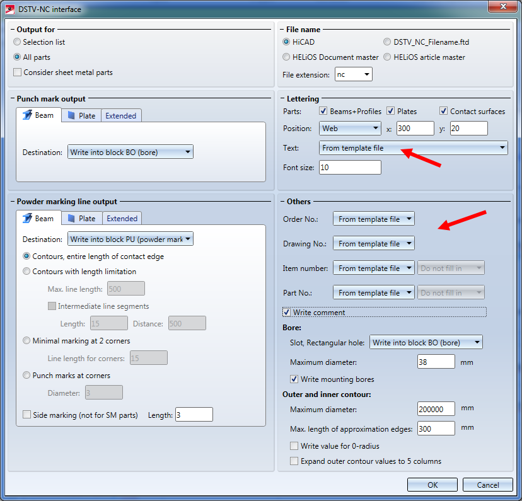Open the Plate tab under Punch mark output
Screen dimensions: 522x501
click(81, 115)
